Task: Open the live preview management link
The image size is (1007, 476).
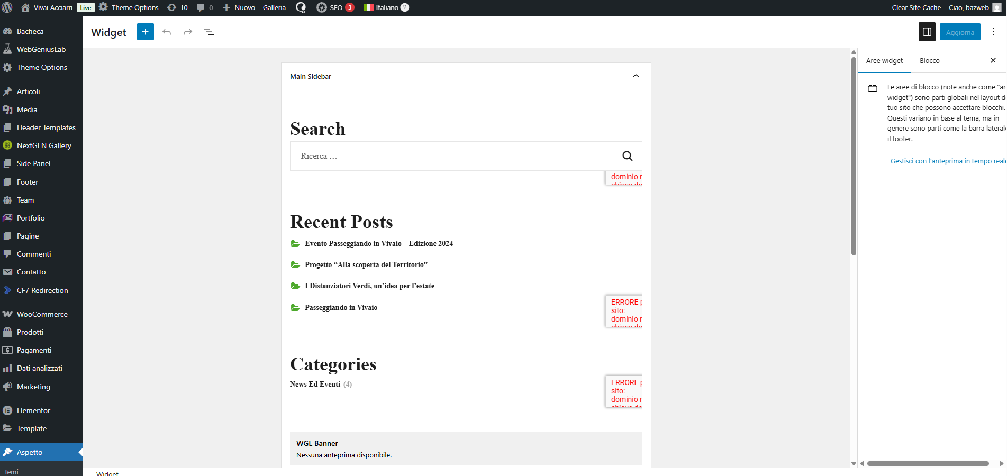Action: pyautogui.click(x=947, y=161)
